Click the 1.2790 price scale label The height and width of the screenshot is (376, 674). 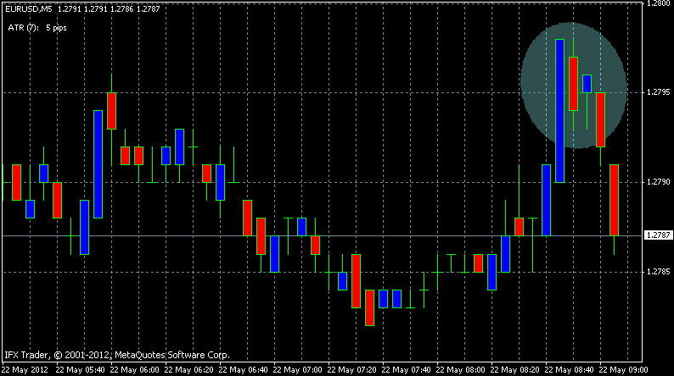(x=658, y=182)
